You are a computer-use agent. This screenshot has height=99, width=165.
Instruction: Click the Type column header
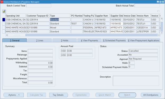(60, 16)
